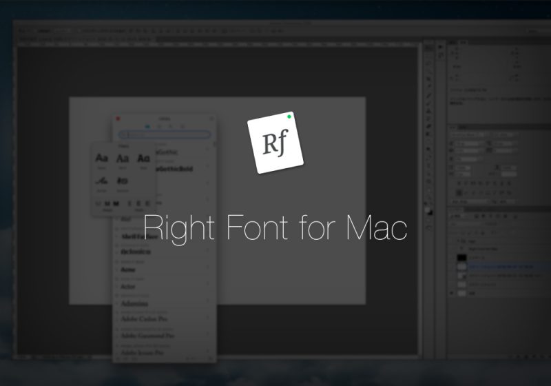The image size is (551, 386).
Task: Select the Abril Fatface font row
Action: pyautogui.click(x=164, y=235)
